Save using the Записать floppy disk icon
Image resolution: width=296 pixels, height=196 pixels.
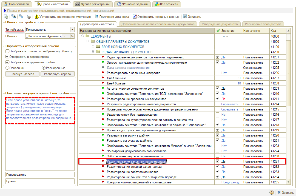pos(185,17)
